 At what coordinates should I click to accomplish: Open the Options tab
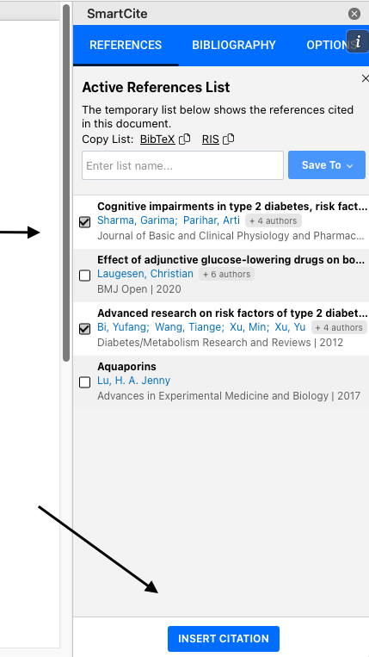click(x=330, y=46)
